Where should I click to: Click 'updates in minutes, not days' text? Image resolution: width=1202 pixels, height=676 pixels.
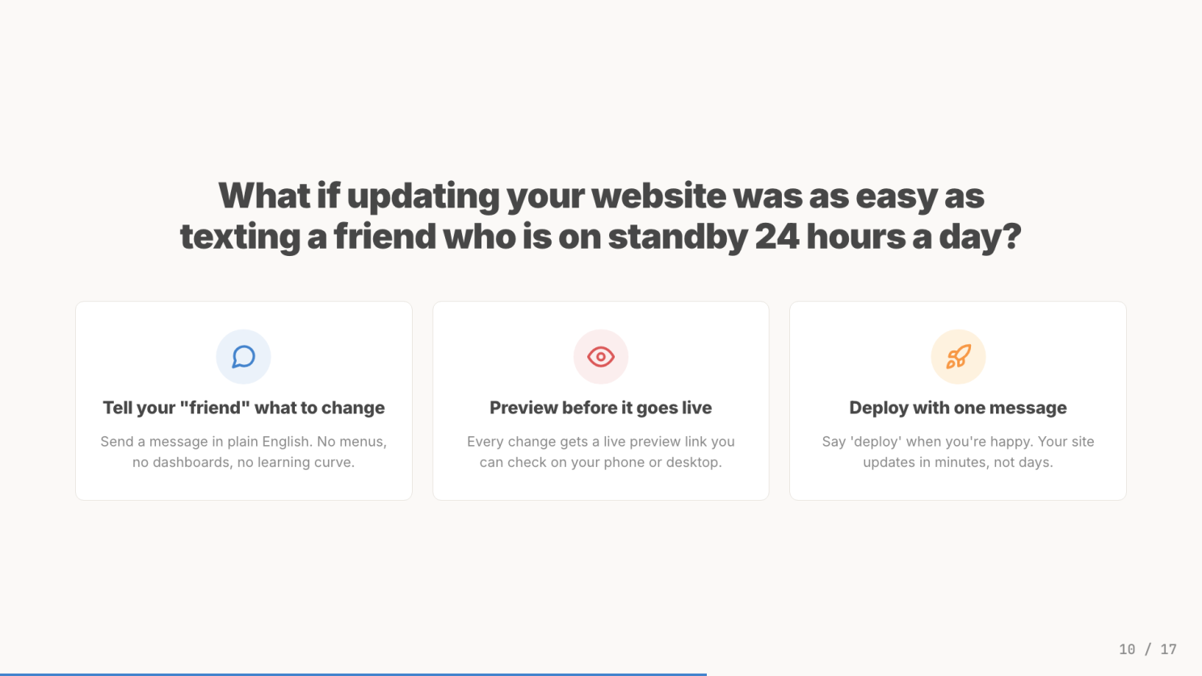(x=958, y=463)
